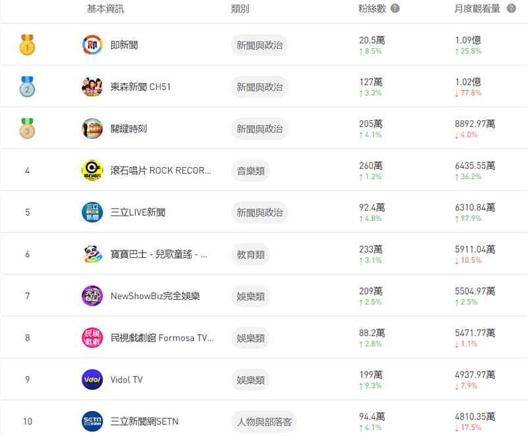Open the 滾石唱片 ROCK RECORDS channel avatar
Image resolution: width=527 pixels, height=436 pixels.
[92, 170]
